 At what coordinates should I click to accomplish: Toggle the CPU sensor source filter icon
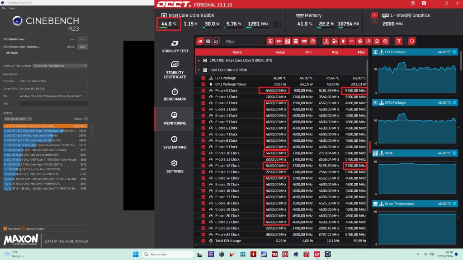pos(270,41)
